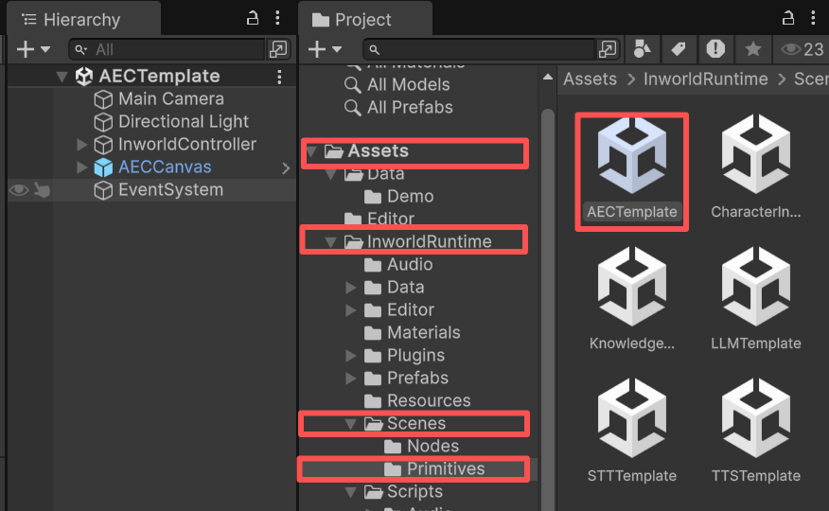Select InworldController in Hierarchy
Image resolution: width=829 pixels, height=511 pixels.
[x=187, y=144]
